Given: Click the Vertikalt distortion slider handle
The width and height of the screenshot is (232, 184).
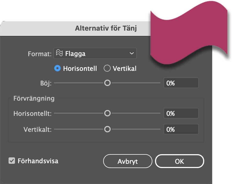Looking at the screenshot, I should [107, 129].
